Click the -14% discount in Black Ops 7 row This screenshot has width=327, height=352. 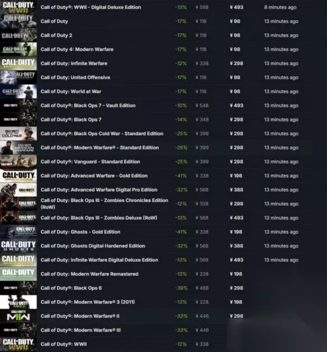tap(181, 120)
